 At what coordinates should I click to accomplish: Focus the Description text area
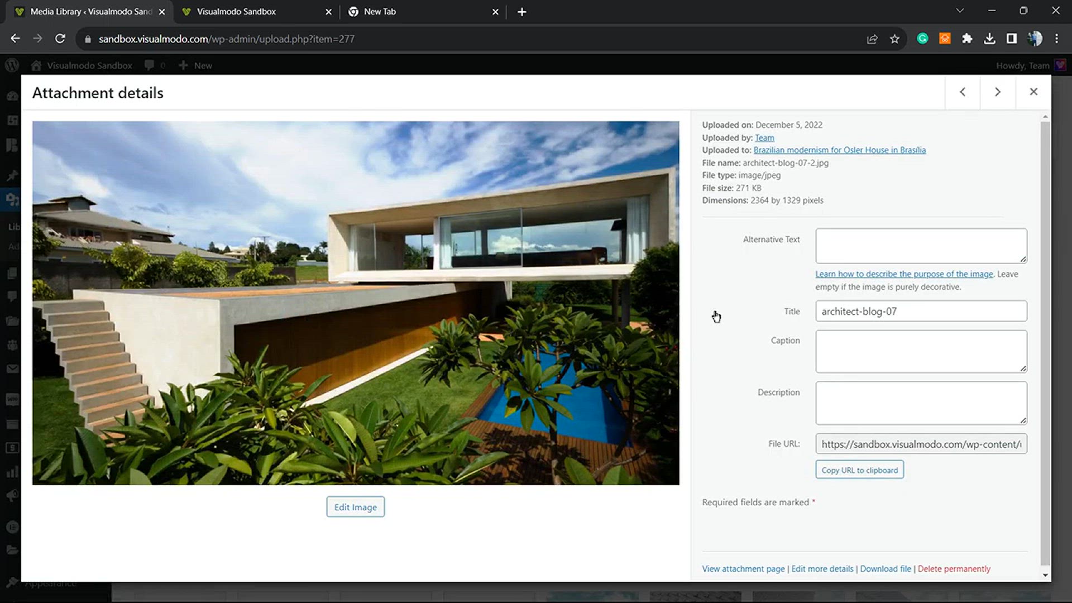point(921,403)
